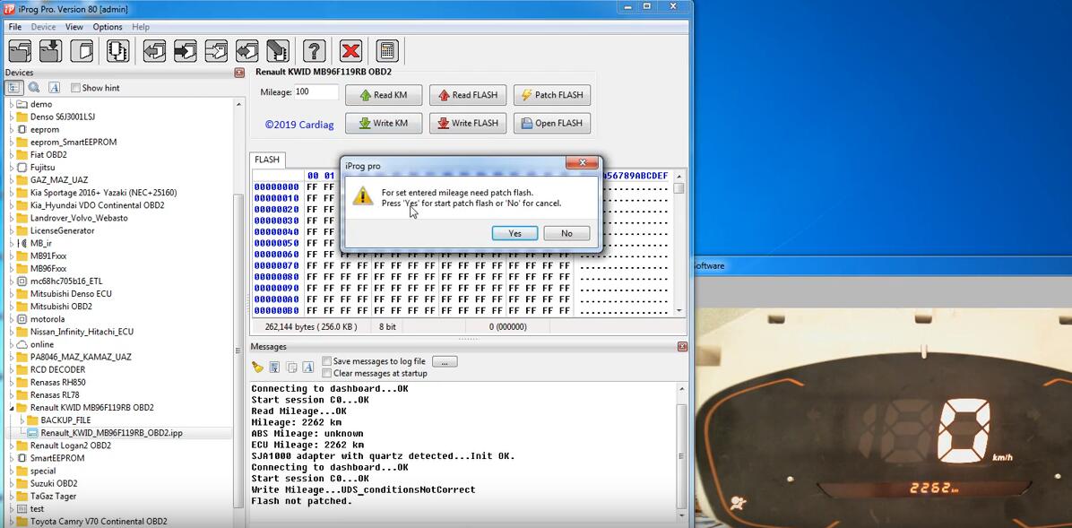Click the save-log icon beside the broom
The image size is (1072, 528).
[x=275, y=368]
